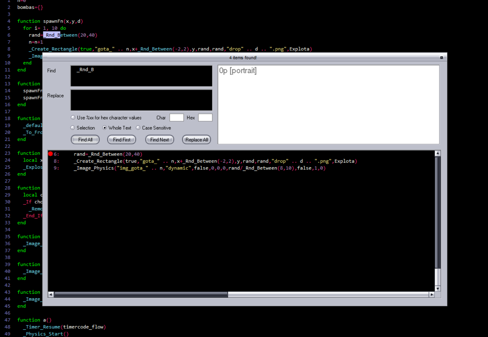Click results list scroll up arrow
This screenshot has height=337, width=488.
(x=438, y=153)
